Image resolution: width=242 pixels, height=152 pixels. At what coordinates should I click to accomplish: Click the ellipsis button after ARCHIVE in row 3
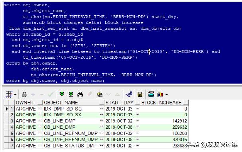[x=40, y=121]
